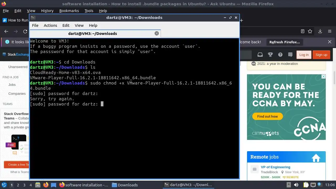Open the Companies sidebar link
Image resolution: width=336 pixels, height=189 pixels.
tap(17, 93)
